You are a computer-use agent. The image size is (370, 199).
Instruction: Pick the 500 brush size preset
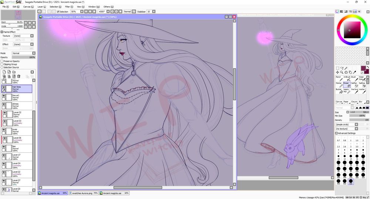tap(351, 182)
